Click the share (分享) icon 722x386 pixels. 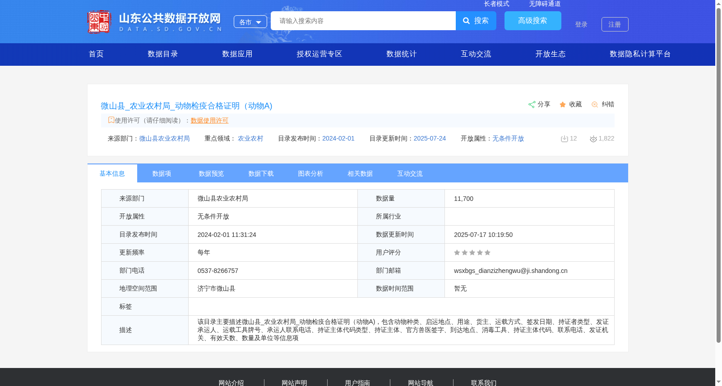(532, 104)
